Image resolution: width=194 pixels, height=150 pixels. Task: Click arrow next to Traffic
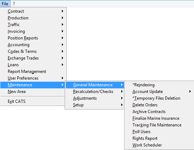click(63, 25)
